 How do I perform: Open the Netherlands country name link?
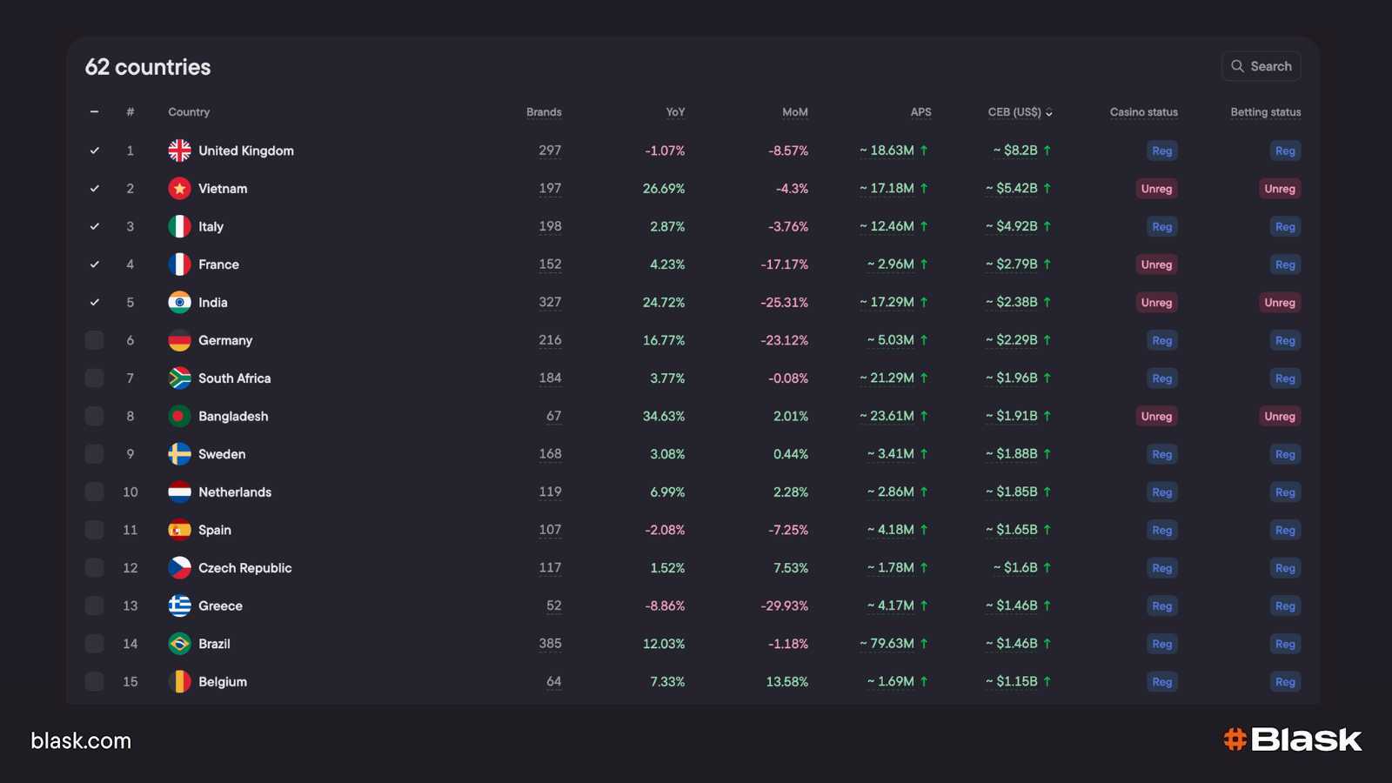click(235, 492)
